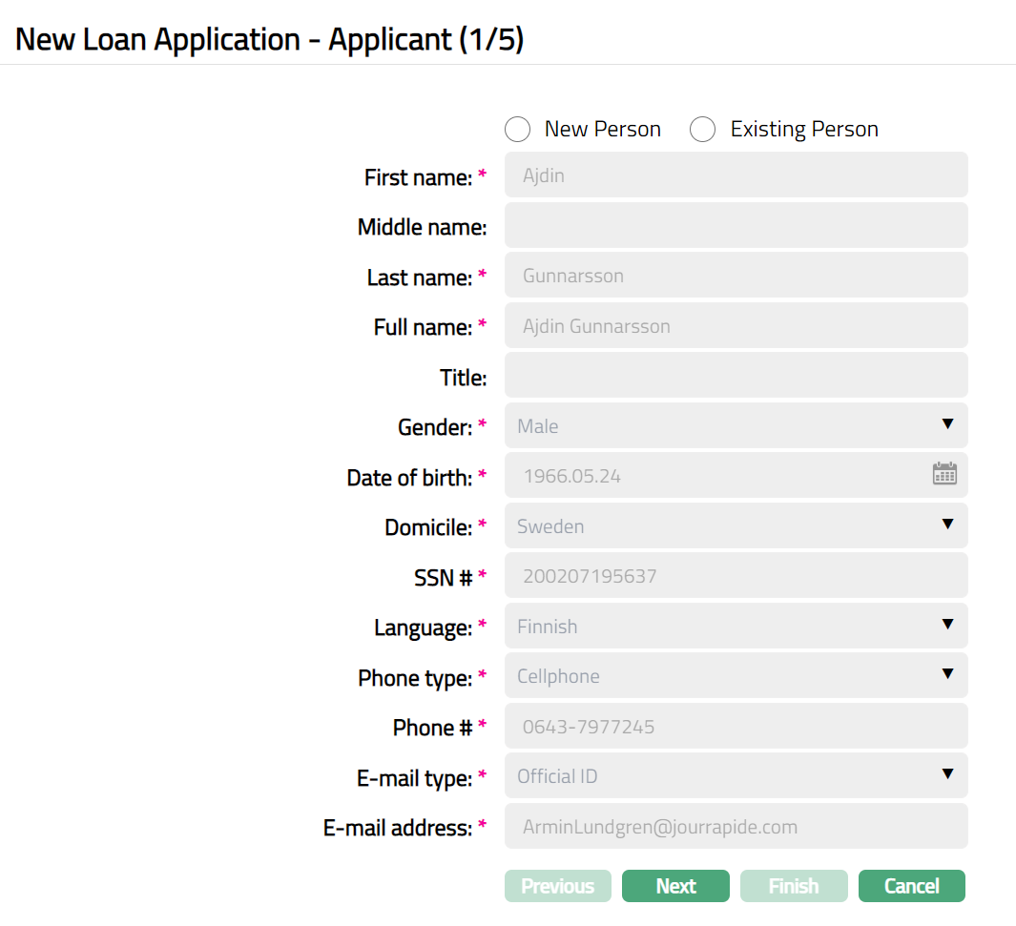Expand the E-mail type dropdown
This screenshot has width=1016, height=926.
click(x=736, y=775)
